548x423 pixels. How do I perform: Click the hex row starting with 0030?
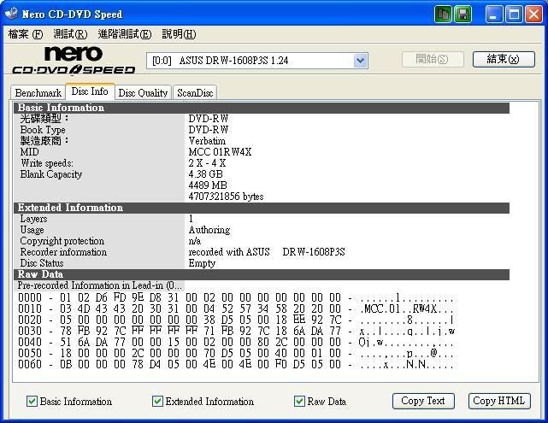point(236,331)
